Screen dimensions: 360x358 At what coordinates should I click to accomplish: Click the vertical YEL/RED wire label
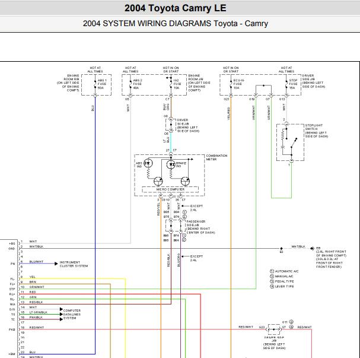pyautogui.click(x=229, y=113)
